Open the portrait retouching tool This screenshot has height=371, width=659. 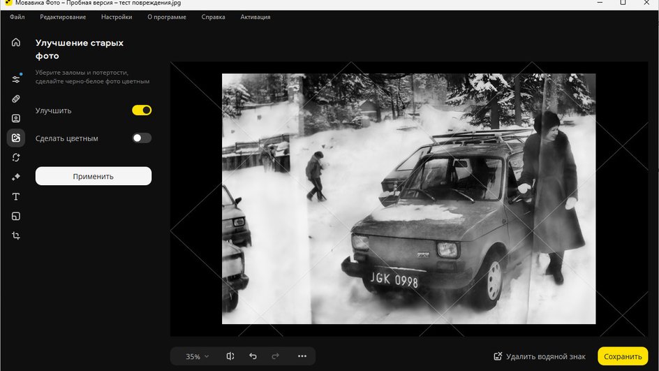coord(16,118)
